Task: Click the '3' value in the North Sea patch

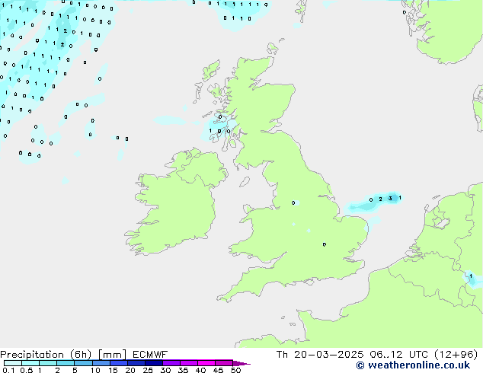Action: [x=390, y=198]
